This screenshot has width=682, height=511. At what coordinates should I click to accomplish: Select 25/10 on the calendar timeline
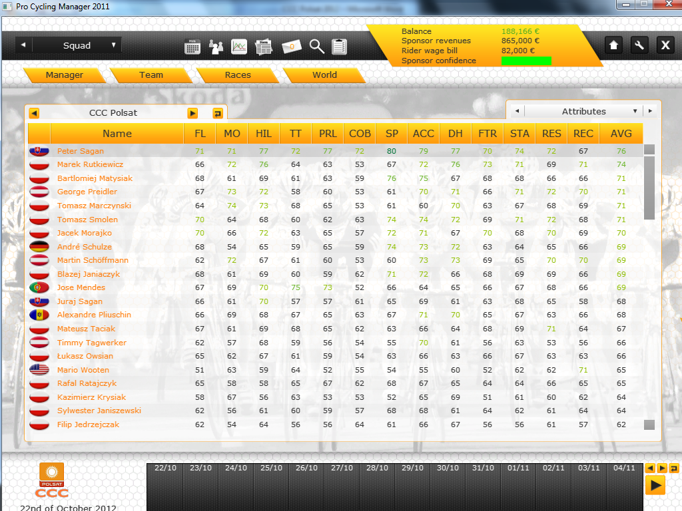[x=272, y=468]
